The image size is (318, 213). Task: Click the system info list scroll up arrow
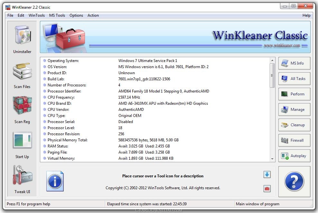(272, 60)
